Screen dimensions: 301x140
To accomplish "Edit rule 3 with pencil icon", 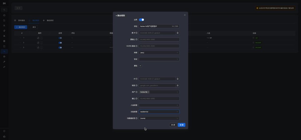I will pyautogui.click(x=38, y=47).
